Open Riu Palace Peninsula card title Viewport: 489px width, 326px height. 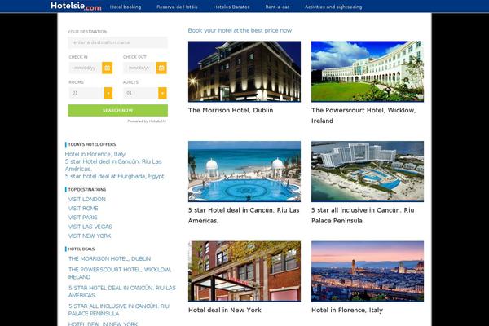[x=363, y=215]
